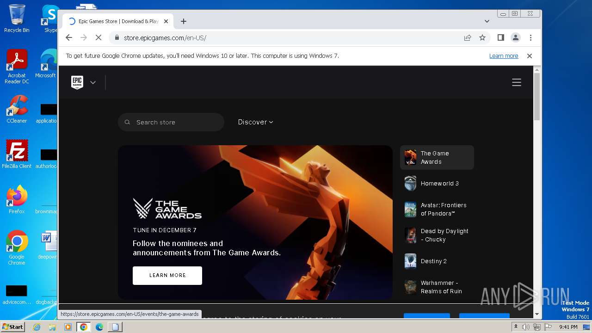
Task: Open File Explorer from taskbar
Action: pos(52,327)
